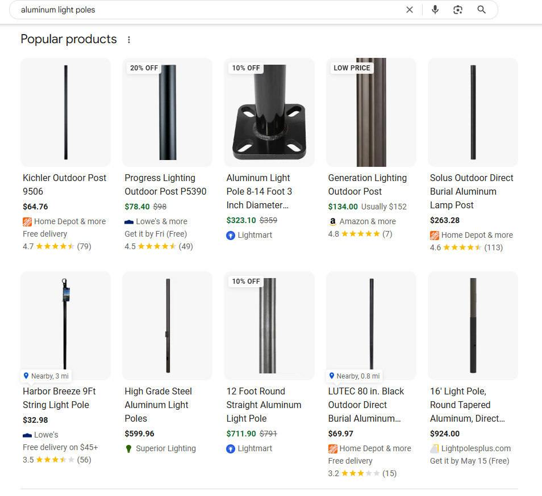
Task: Click the Aluminum Light Pole base image
Action: tap(269, 112)
